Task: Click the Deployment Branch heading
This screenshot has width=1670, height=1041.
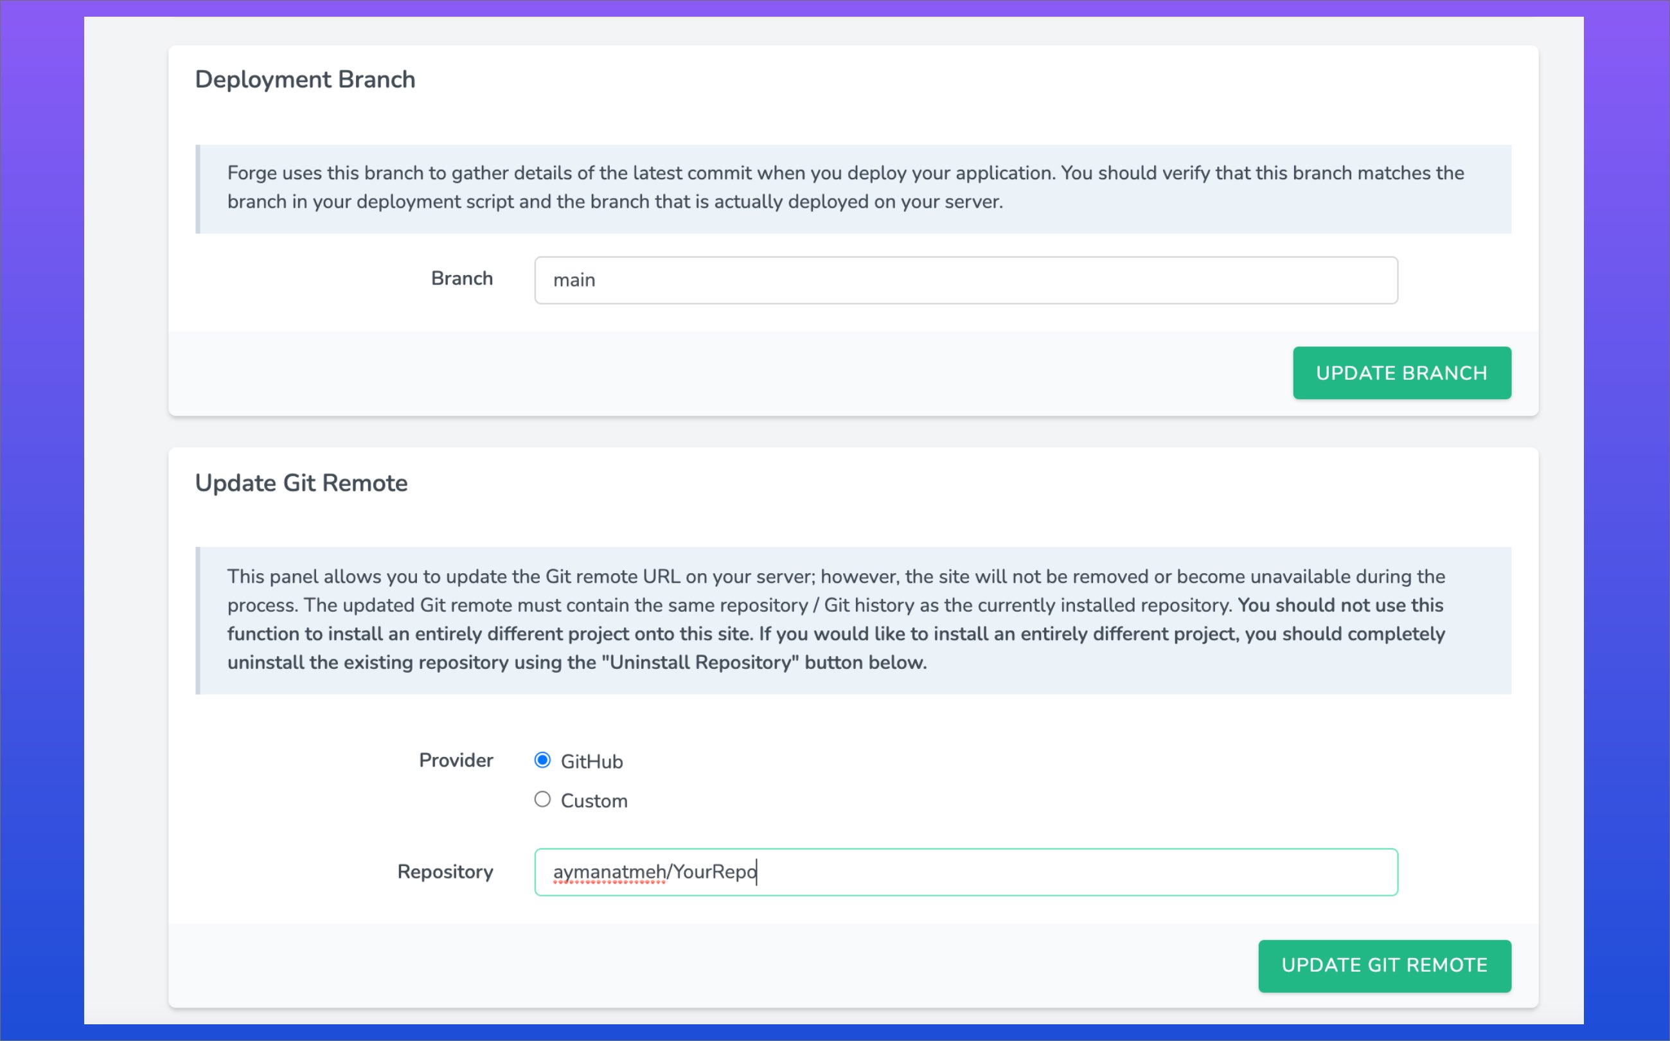Action: coord(305,80)
